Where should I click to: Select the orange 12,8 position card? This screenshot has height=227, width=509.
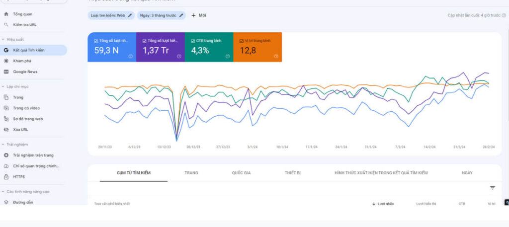257,47
